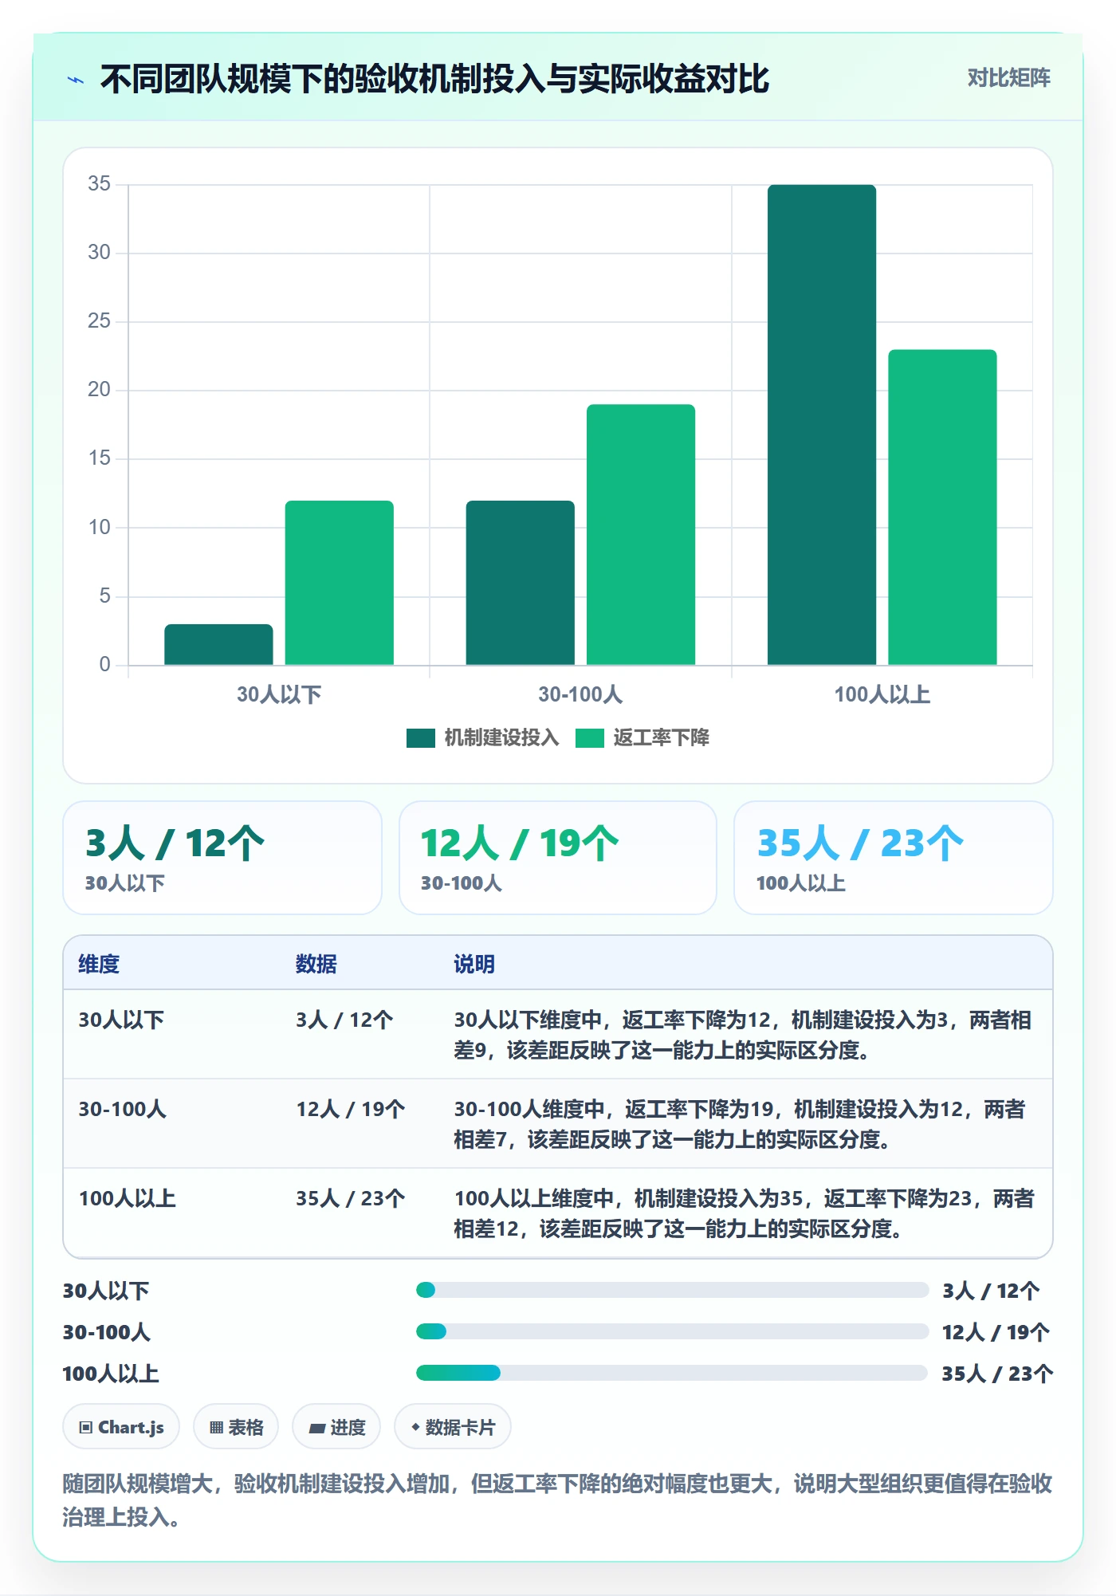Click the 机制建设投入 bar for 100人以上

pos(822,425)
